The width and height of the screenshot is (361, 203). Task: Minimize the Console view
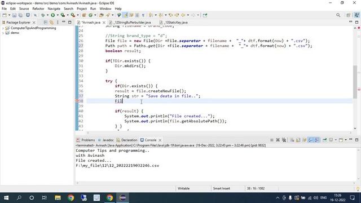[351, 139]
